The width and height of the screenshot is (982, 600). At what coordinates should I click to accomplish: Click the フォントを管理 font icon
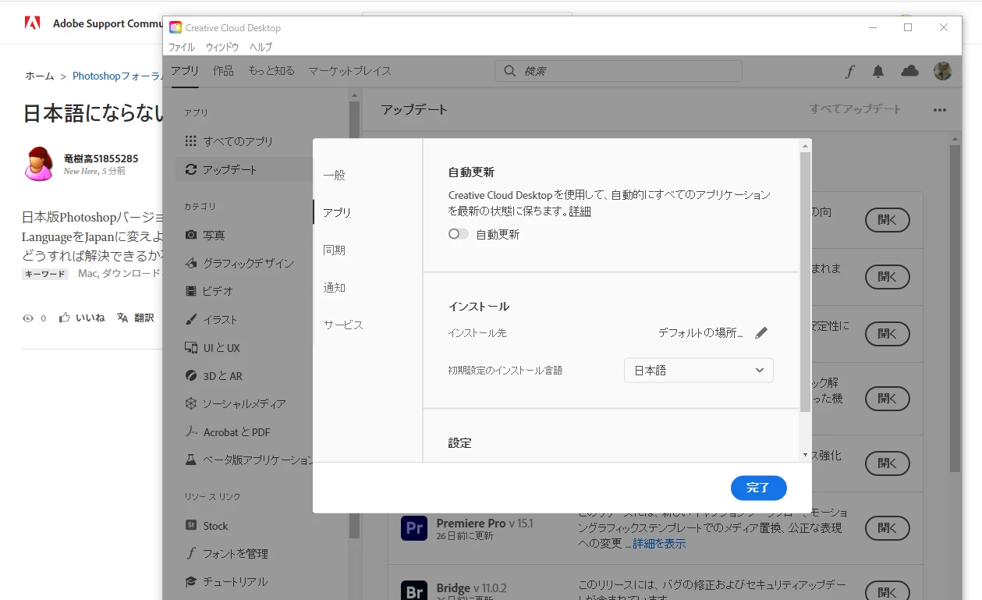[190, 553]
